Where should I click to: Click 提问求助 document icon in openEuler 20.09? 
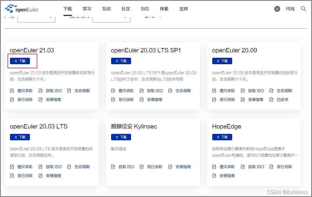[x=214, y=91]
